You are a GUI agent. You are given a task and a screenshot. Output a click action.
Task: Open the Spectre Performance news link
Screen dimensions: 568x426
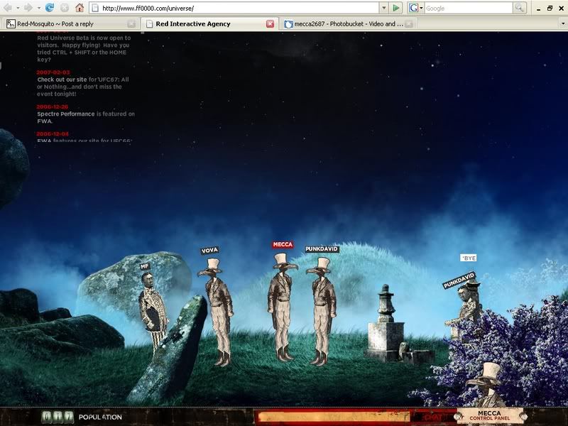pos(65,114)
